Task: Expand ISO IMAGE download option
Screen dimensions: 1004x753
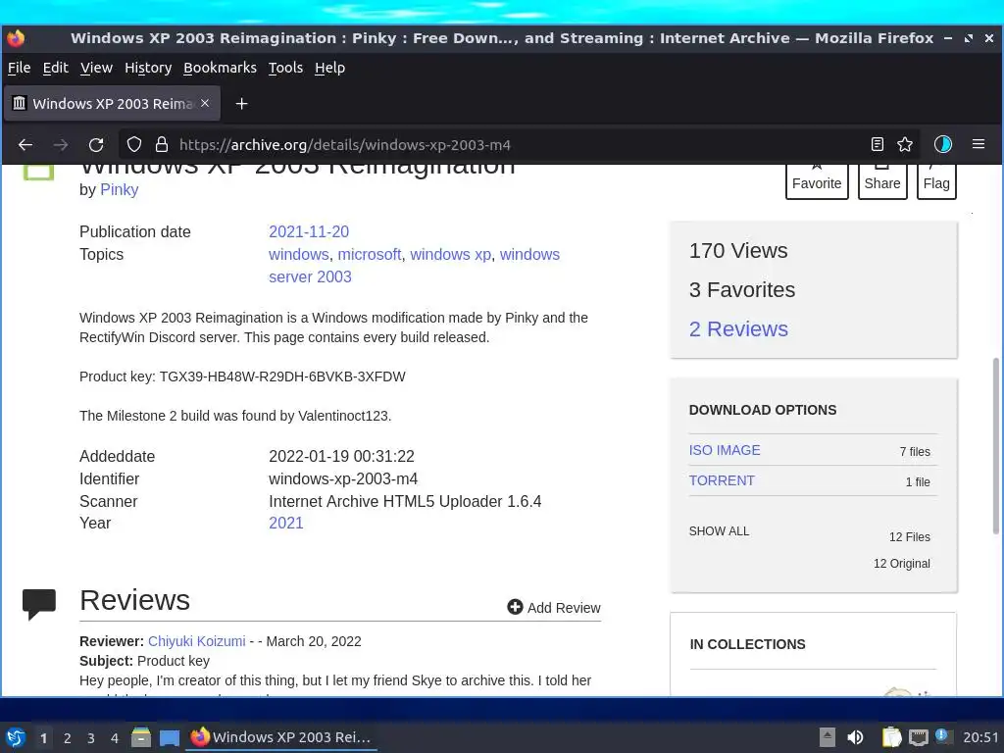Action: pyautogui.click(x=725, y=450)
